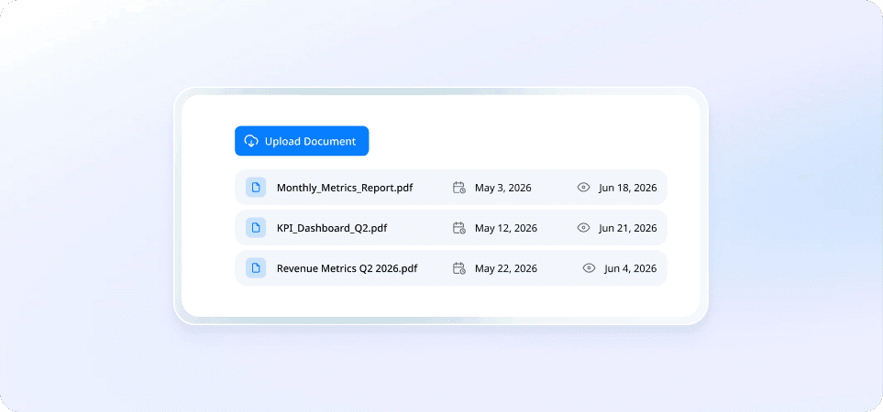Open Revenue Metrics Q2 2026.pdf file name

point(347,268)
